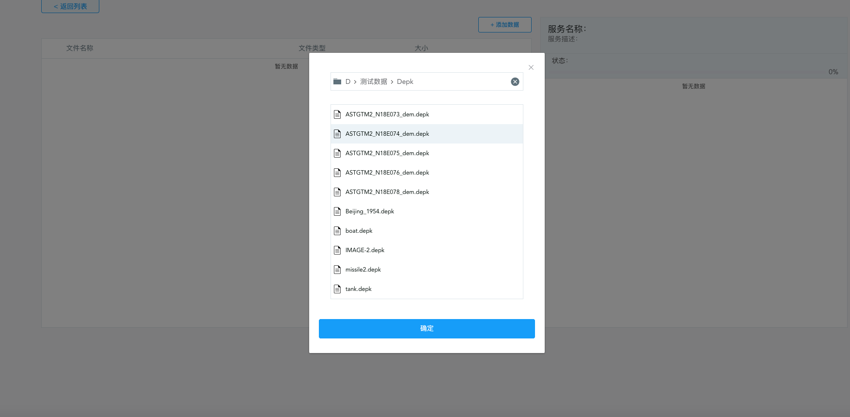
Task: Select file boat.depk
Action: 427,231
